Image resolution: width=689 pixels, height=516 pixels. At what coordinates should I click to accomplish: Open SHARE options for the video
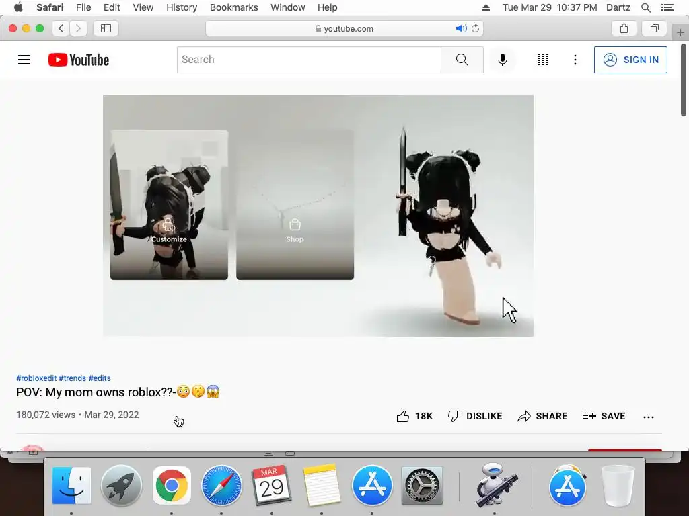[x=542, y=416]
